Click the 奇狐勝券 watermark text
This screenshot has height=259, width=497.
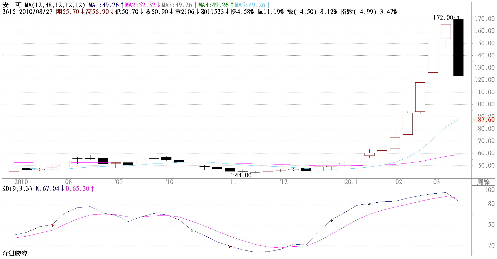(15, 253)
